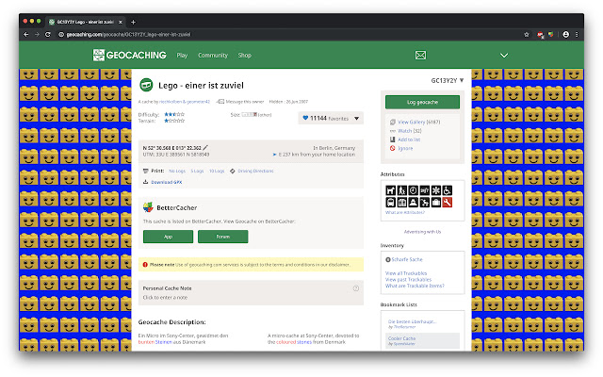Screen dimensions: 603x377
Task: Click the browser address bar URL
Action: pos(128,34)
